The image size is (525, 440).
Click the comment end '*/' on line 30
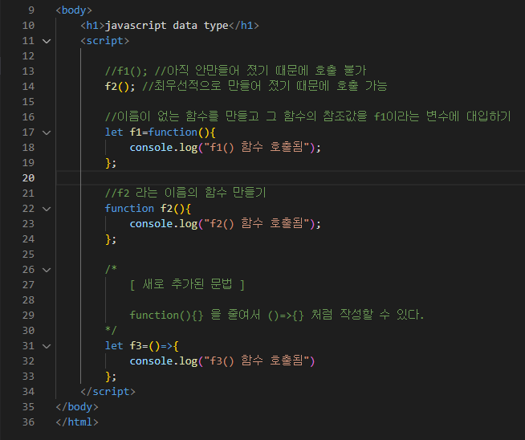click(111, 330)
